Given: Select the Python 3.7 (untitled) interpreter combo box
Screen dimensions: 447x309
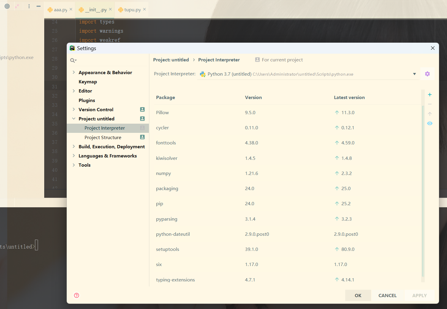Looking at the screenshot, I should coord(308,74).
